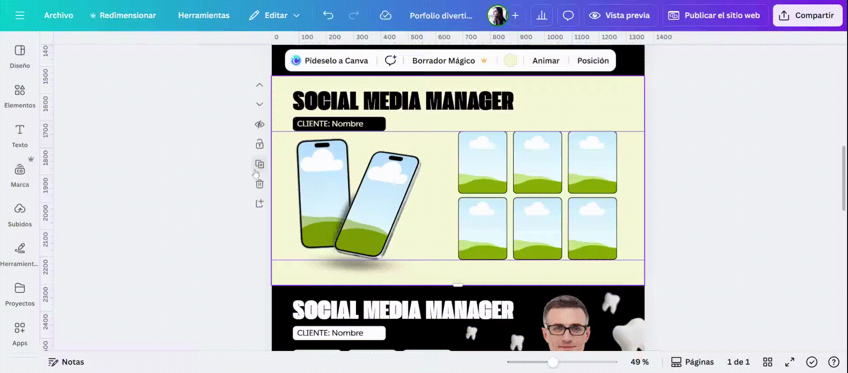Screen dimensions: 848x373
Task: Open analytics bar chart icon
Action: pos(542,15)
